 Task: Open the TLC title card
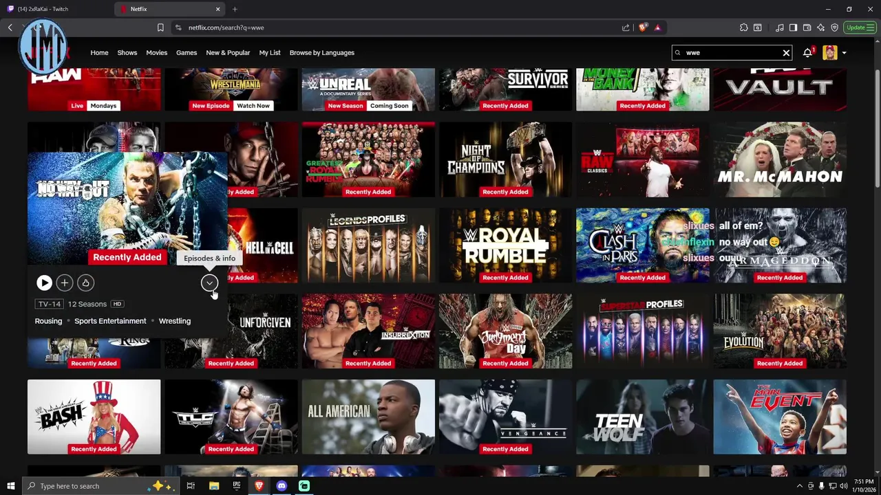231,417
